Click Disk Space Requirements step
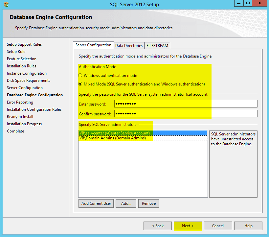 point(29,81)
